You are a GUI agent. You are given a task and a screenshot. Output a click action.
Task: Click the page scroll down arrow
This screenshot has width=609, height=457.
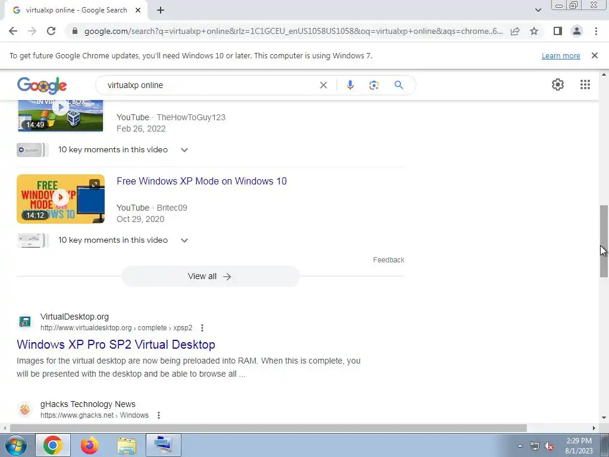pyautogui.click(x=604, y=418)
